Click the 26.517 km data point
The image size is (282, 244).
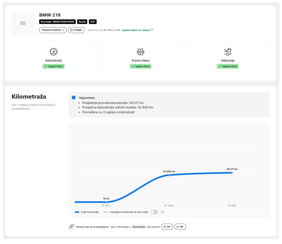coord(232,173)
